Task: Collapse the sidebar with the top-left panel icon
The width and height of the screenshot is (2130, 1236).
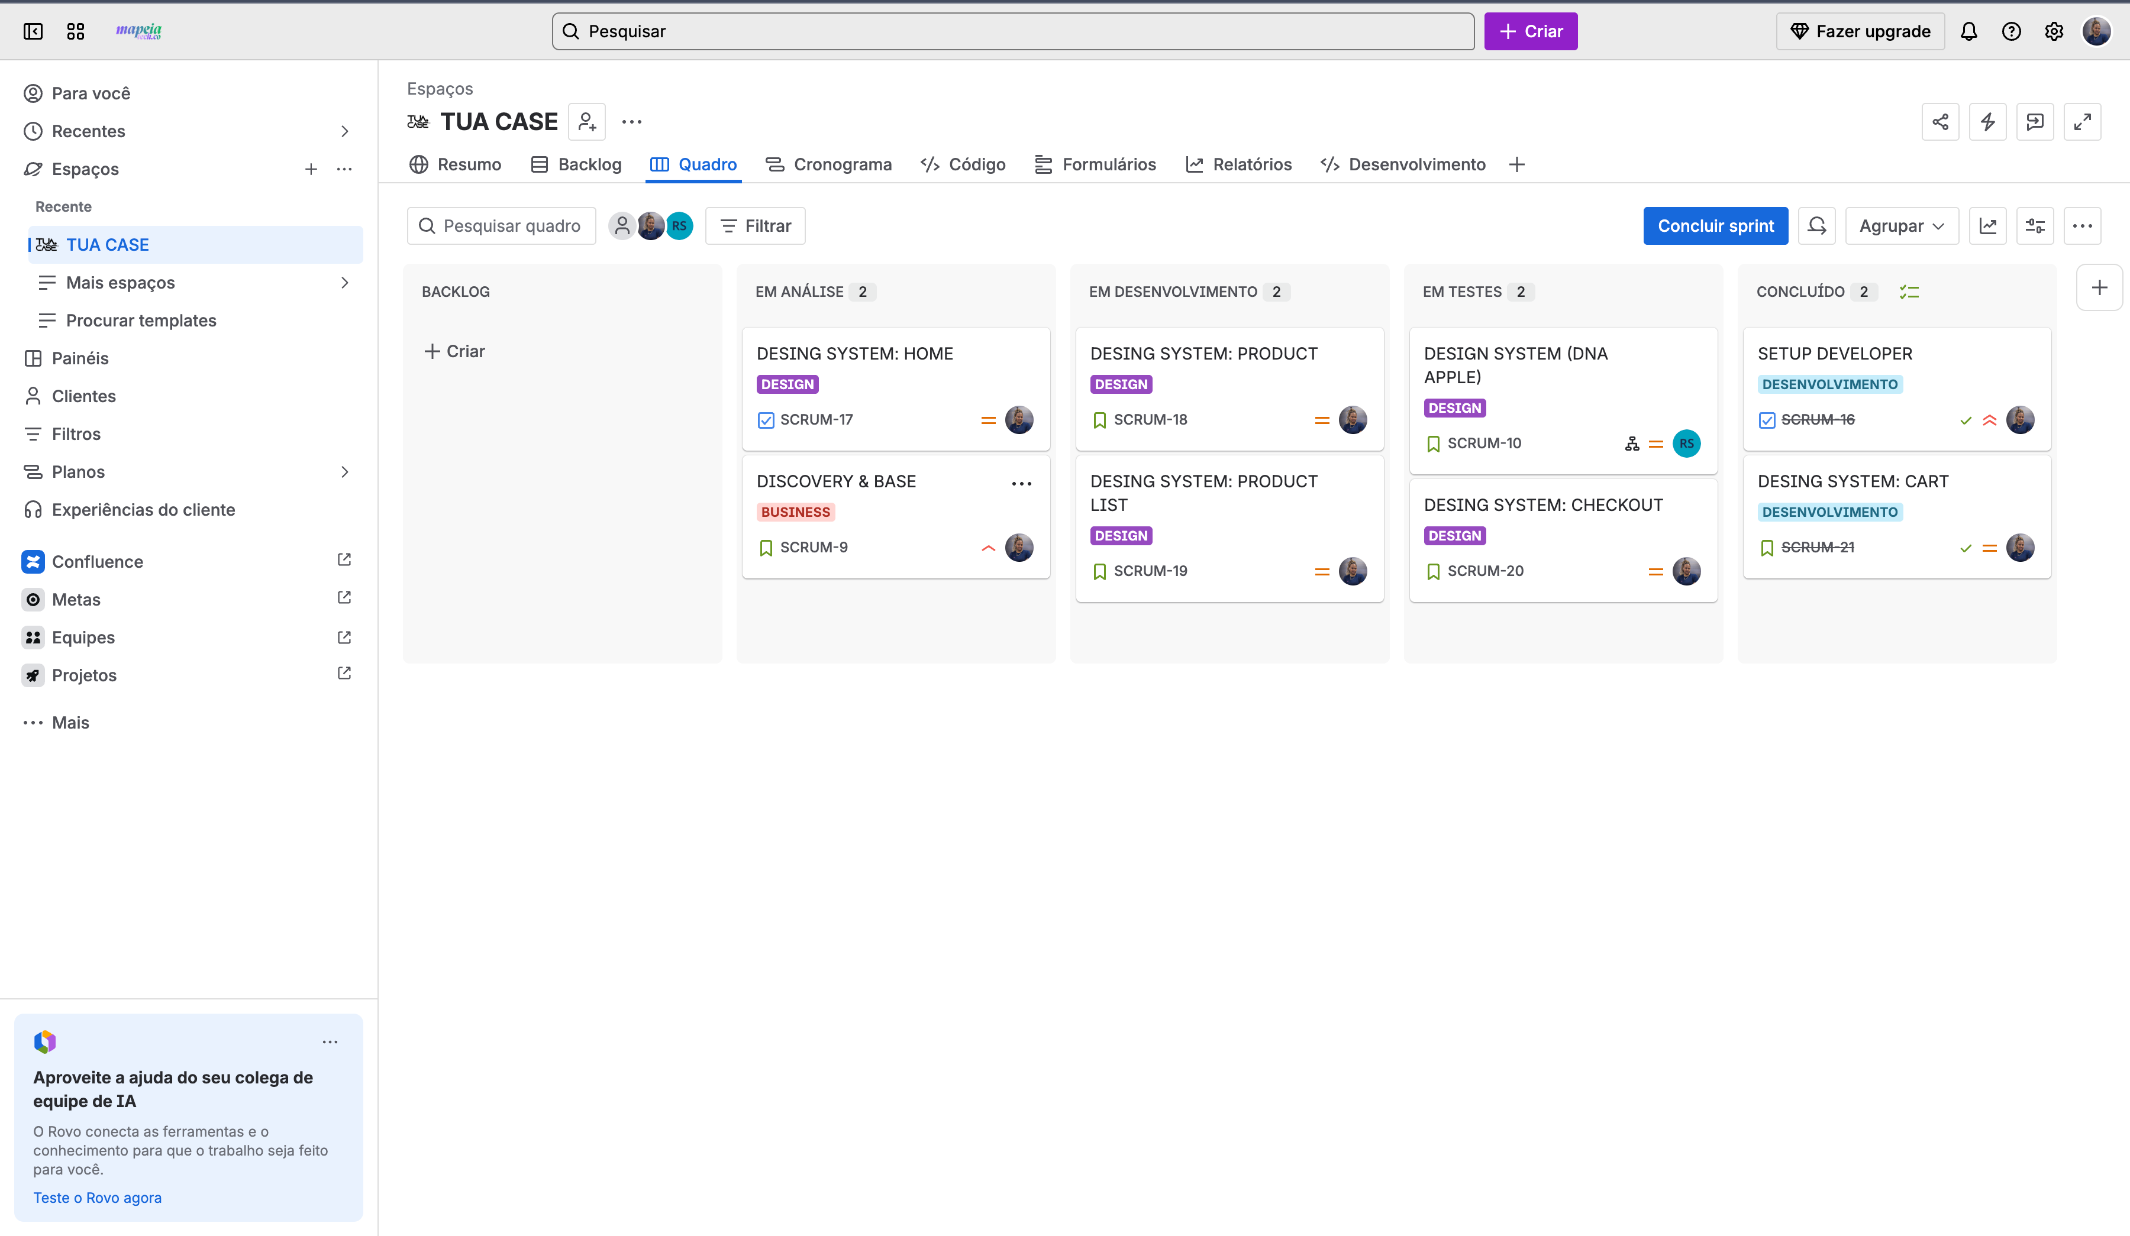Action: pyautogui.click(x=33, y=31)
